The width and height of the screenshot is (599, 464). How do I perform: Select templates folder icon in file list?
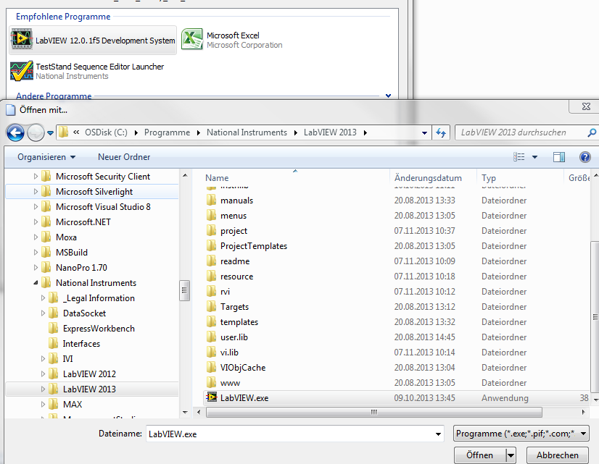[211, 322]
